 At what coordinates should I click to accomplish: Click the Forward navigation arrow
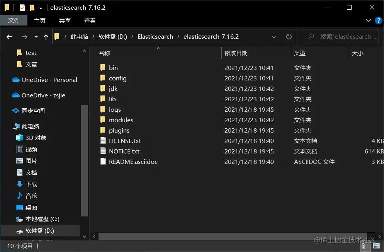[x=24, y=36]
